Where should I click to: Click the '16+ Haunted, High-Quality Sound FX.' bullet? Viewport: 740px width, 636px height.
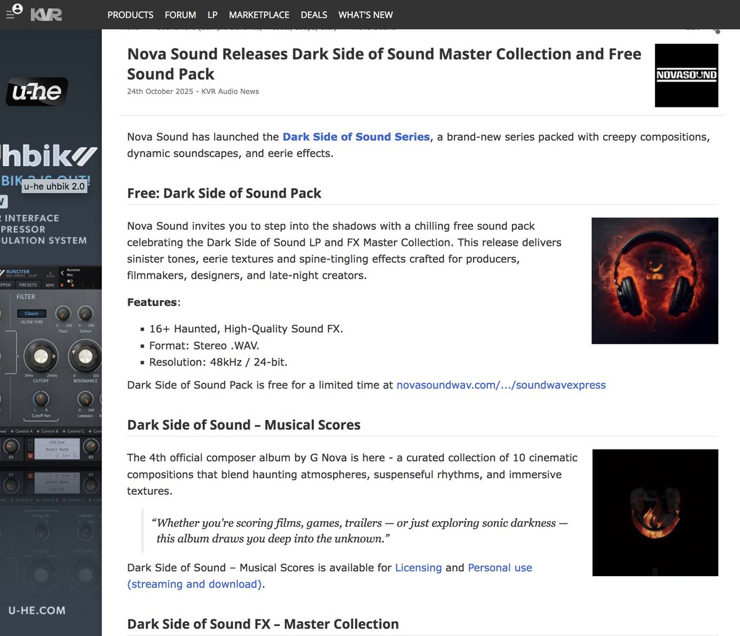[246, 328]
